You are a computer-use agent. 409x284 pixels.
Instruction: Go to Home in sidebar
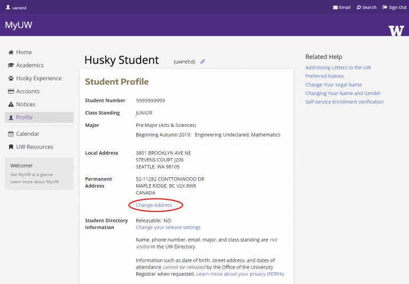[x=23, y=52]
